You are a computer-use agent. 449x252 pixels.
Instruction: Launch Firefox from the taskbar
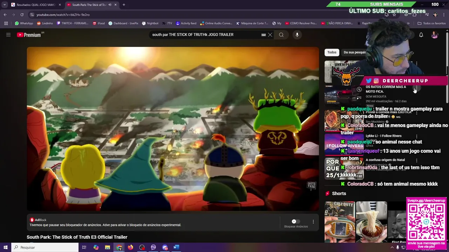point(130,247)
